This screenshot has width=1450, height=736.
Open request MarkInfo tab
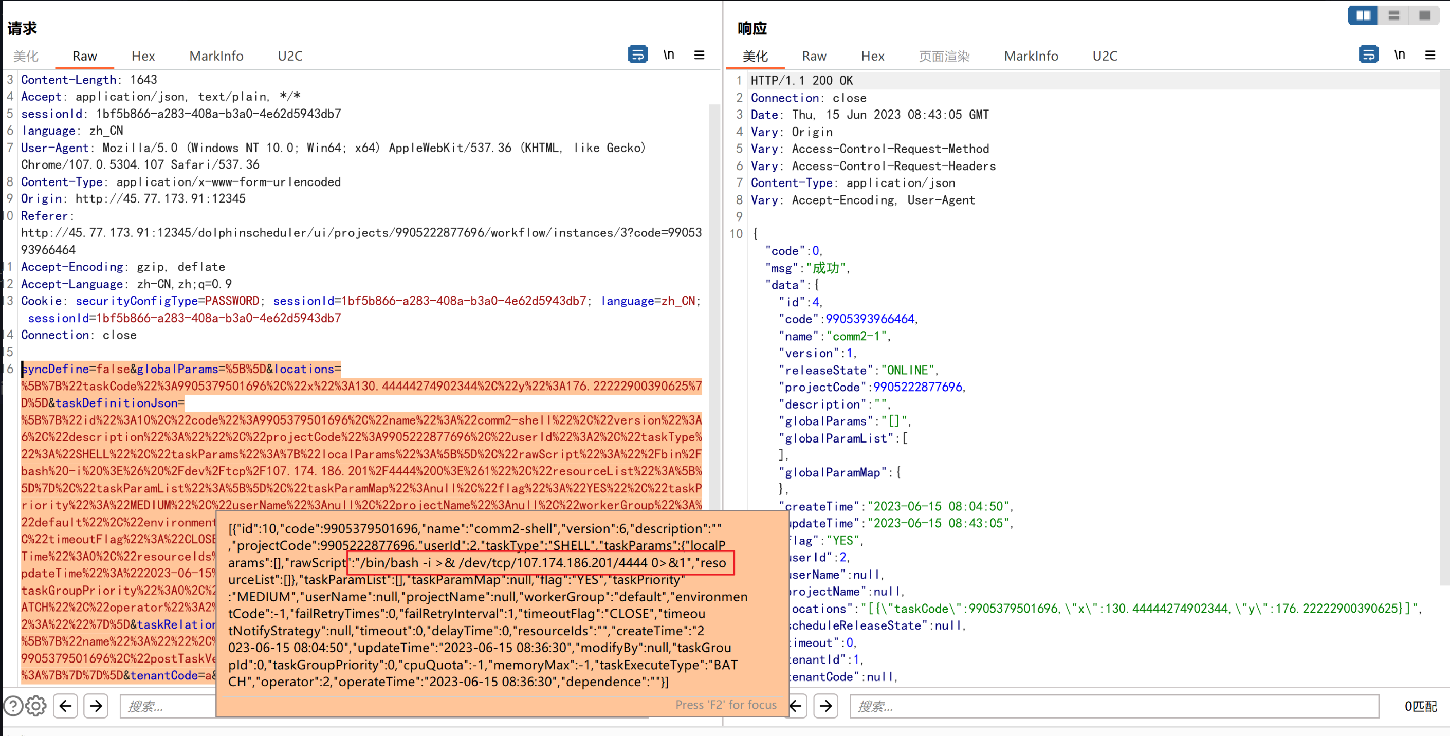tap(216, 56)
